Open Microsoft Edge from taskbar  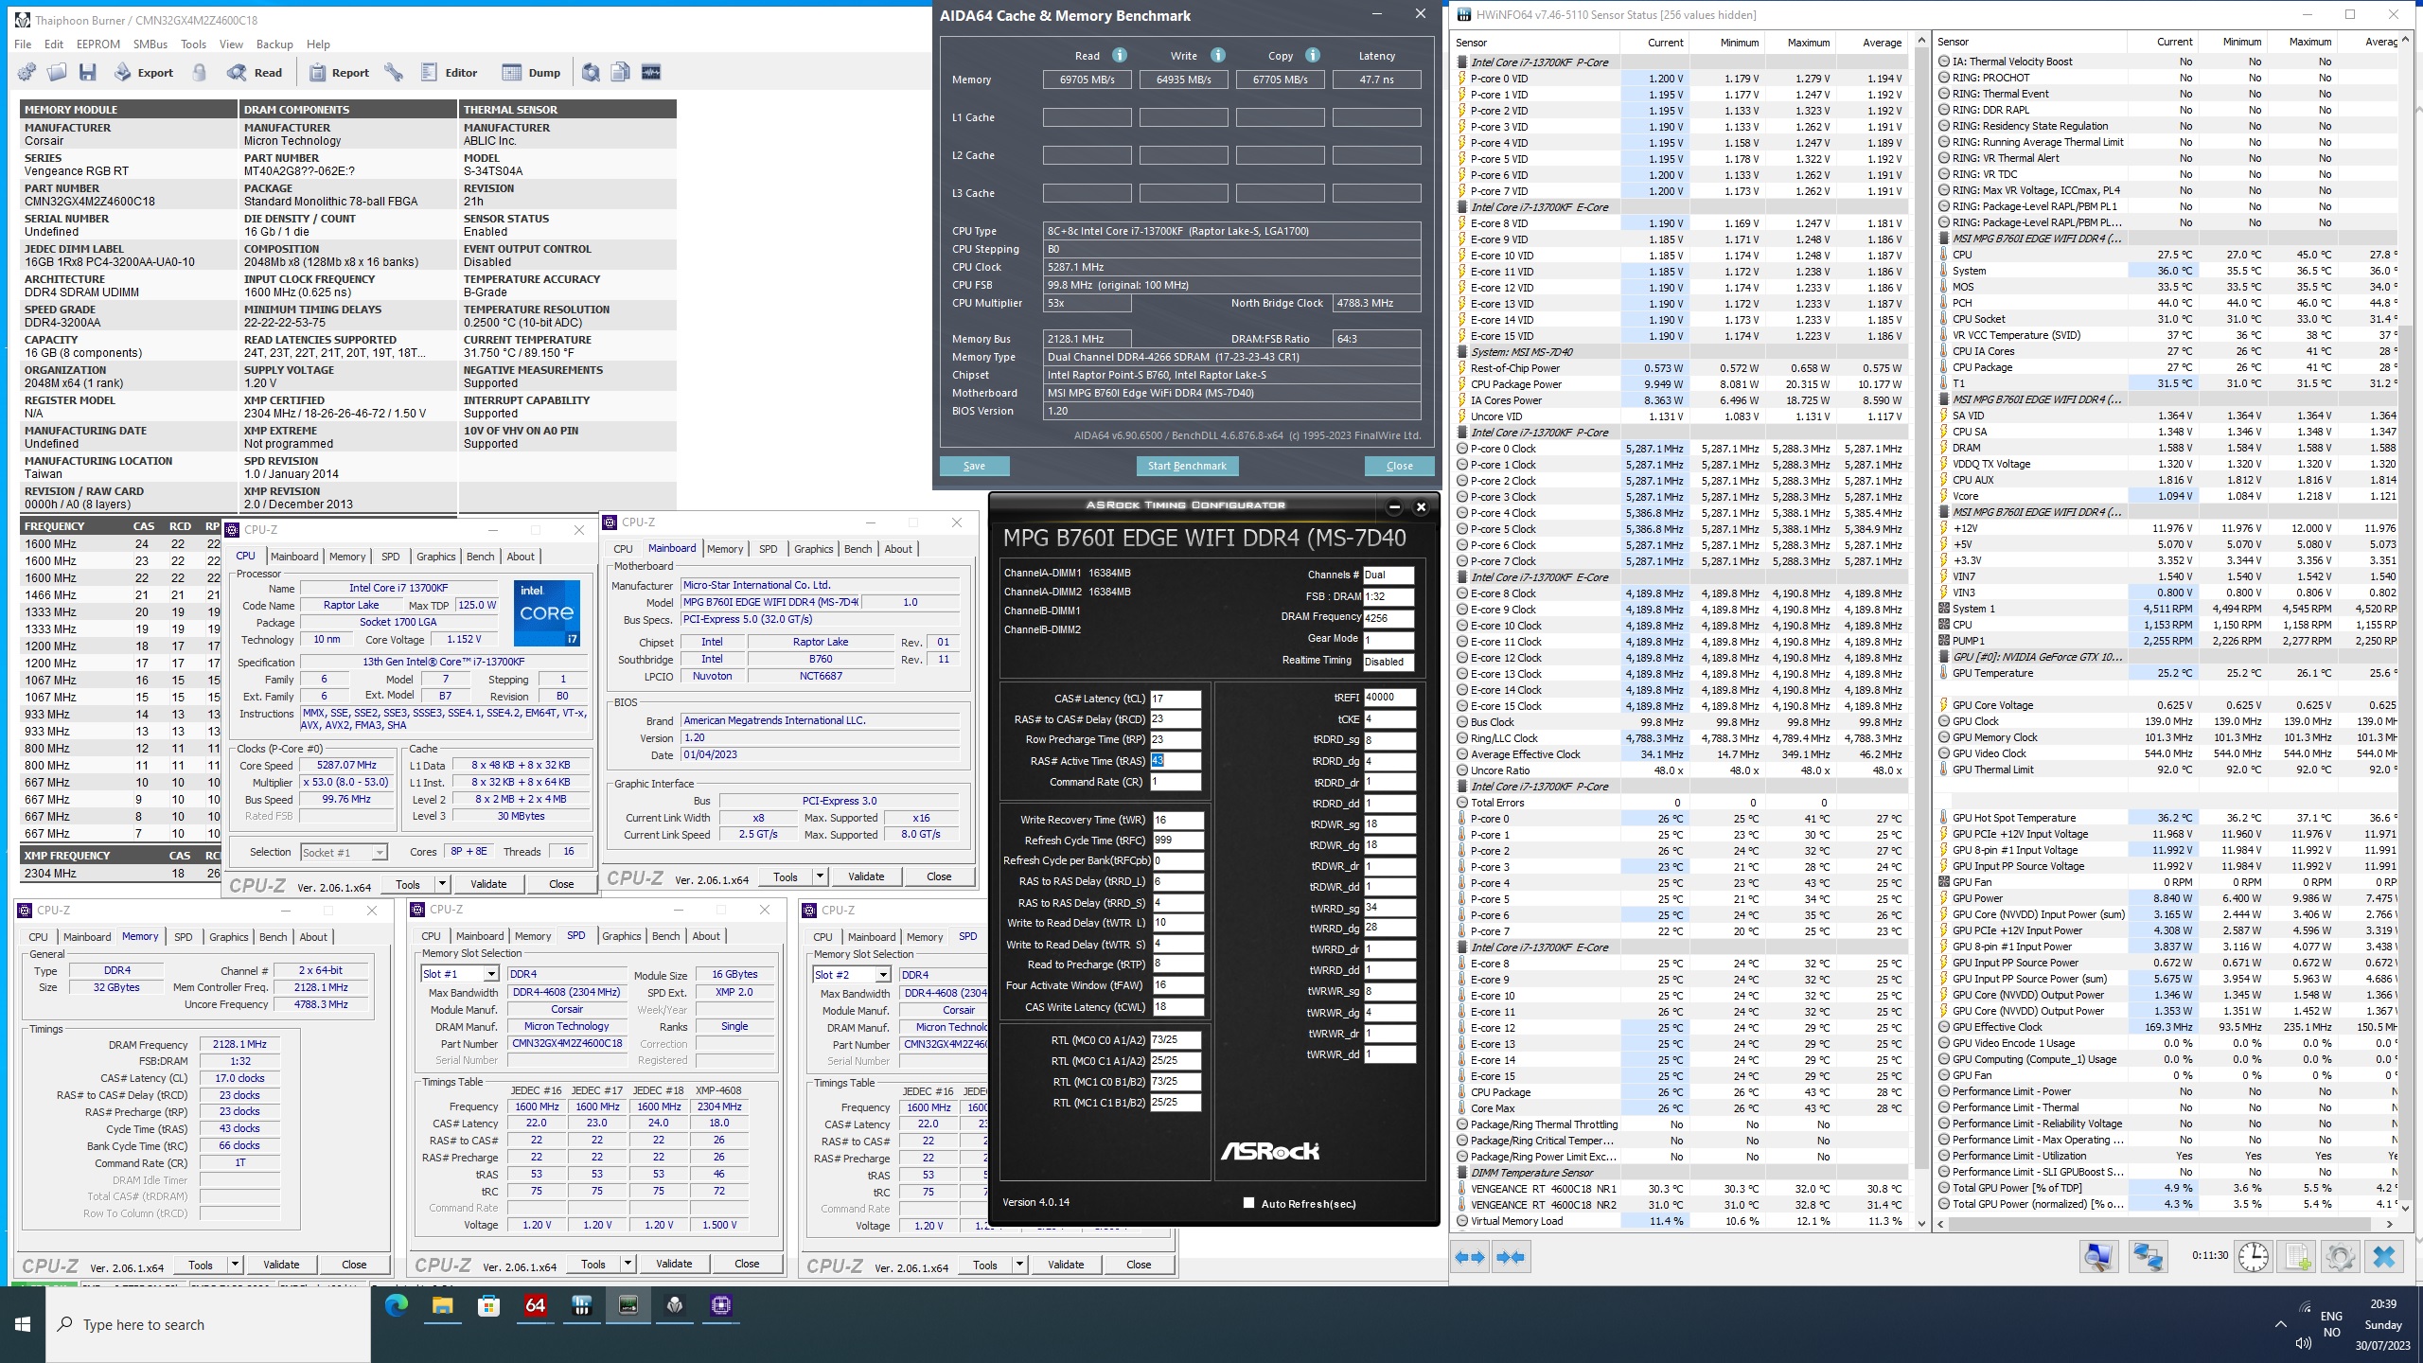(x=397, y=1306)
